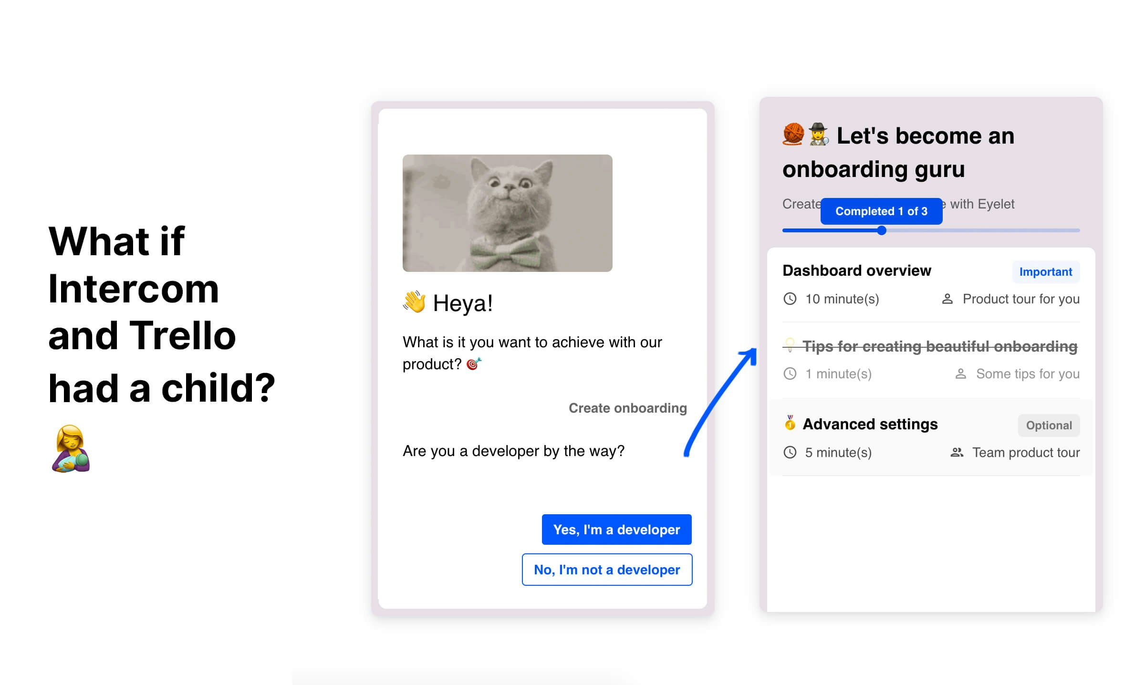Click the checklist progress slider handle
Screen dimensions: 1145x685
[x=882, y=230]
